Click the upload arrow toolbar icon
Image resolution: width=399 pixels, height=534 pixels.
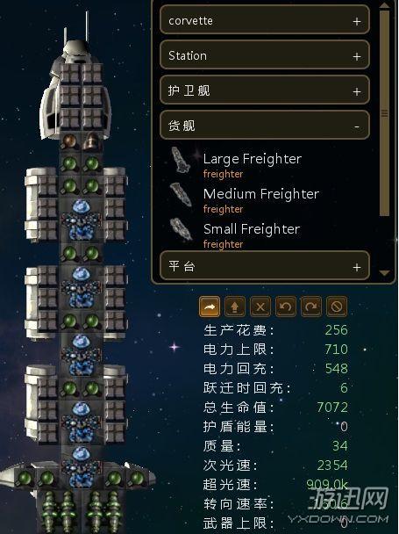(235, 307)
